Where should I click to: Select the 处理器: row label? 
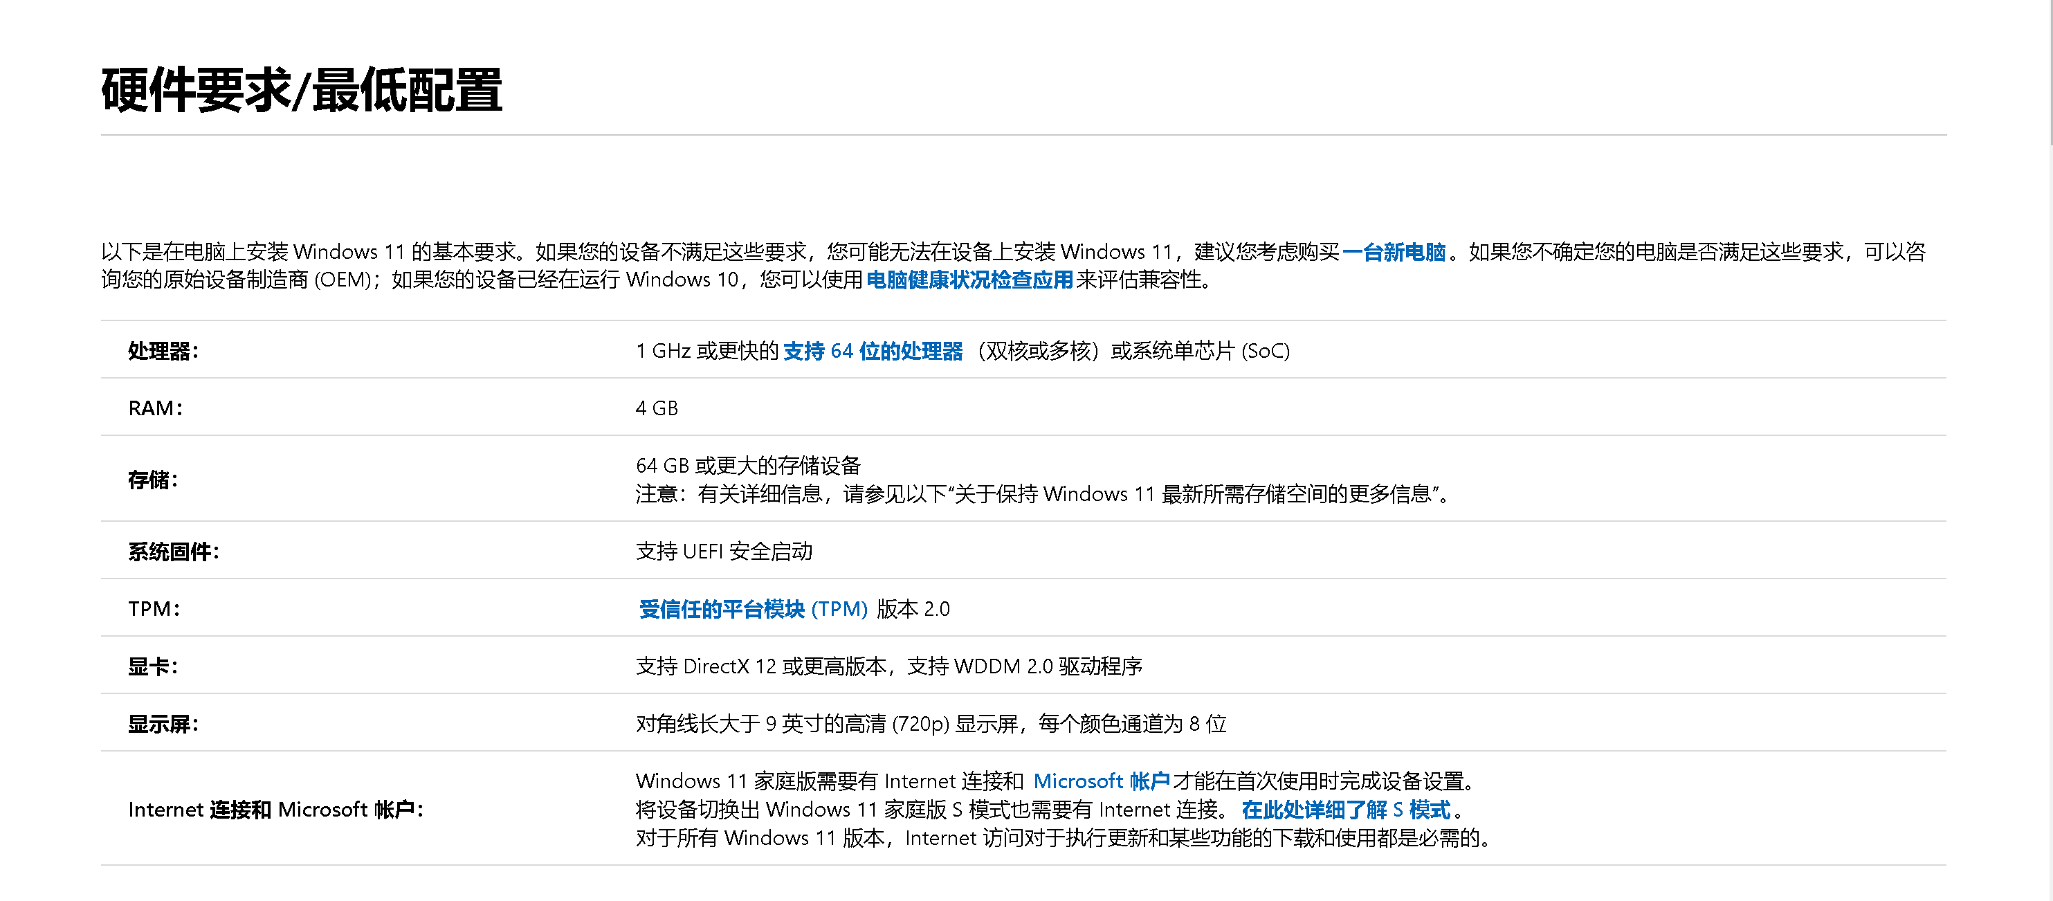163,351
